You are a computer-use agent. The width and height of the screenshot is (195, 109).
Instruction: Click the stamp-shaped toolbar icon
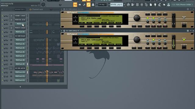[x=93, y=5]
